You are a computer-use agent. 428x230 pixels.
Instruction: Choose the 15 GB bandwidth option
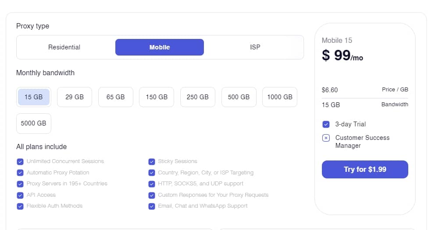pyautogui.click(x=34, y=97)
